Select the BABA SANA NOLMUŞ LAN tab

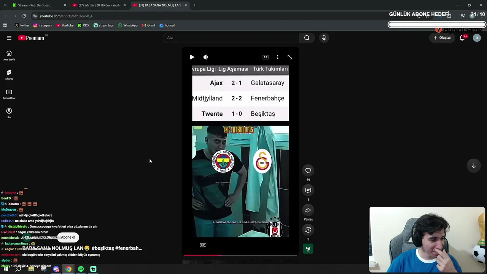(160, 5)
